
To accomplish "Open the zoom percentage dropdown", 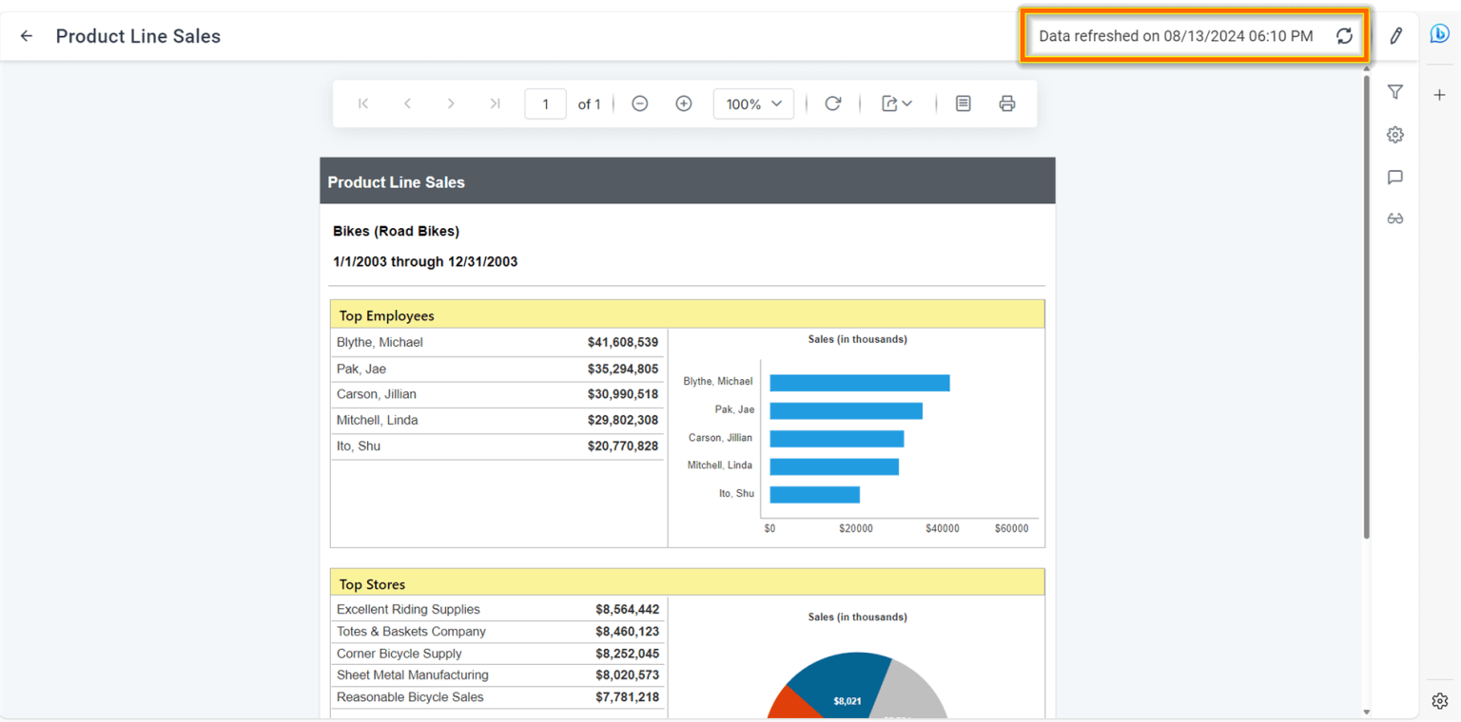I will [753, 104].
